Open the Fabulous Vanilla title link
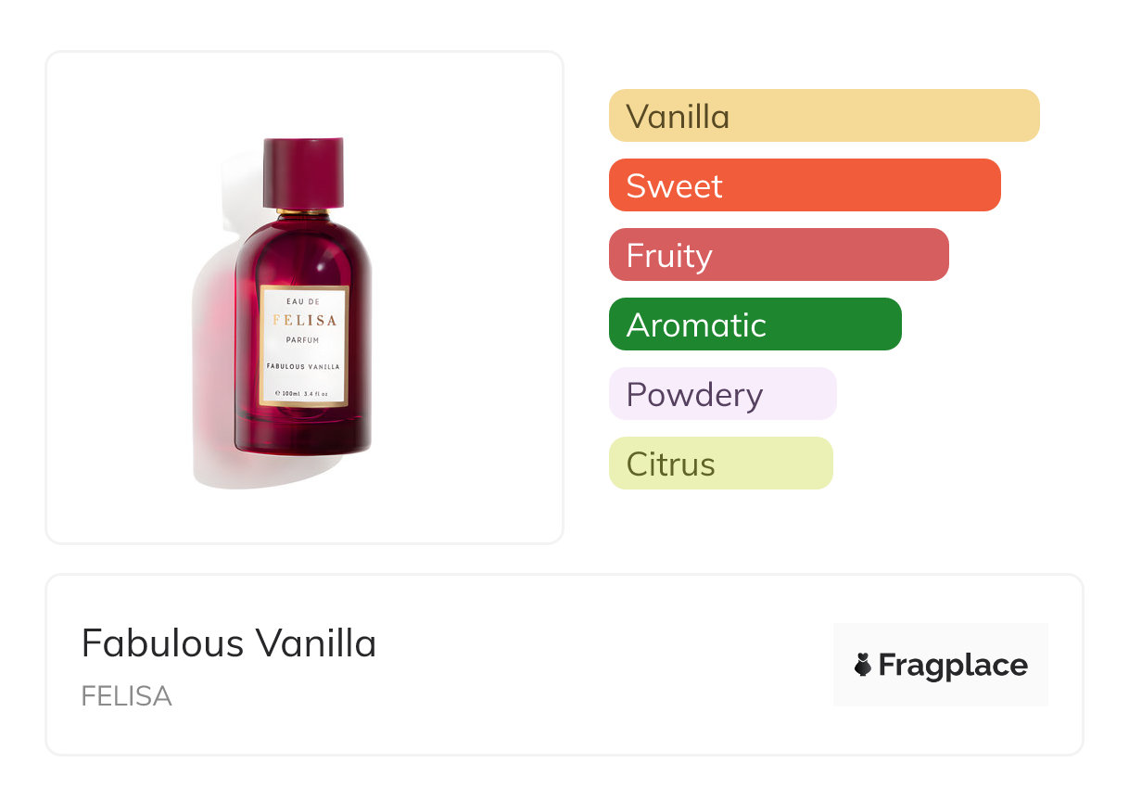 229,643
